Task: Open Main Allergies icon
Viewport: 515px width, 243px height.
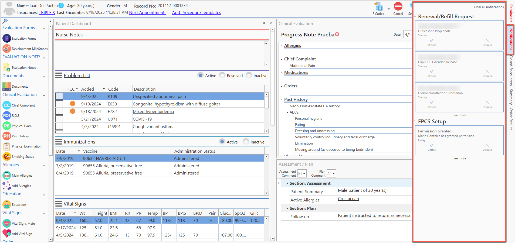Action: click(x=7, y=175)
